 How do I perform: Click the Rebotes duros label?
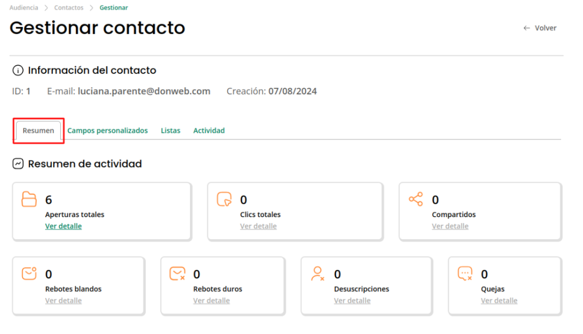pyautogui.click(x=218, y=289)
